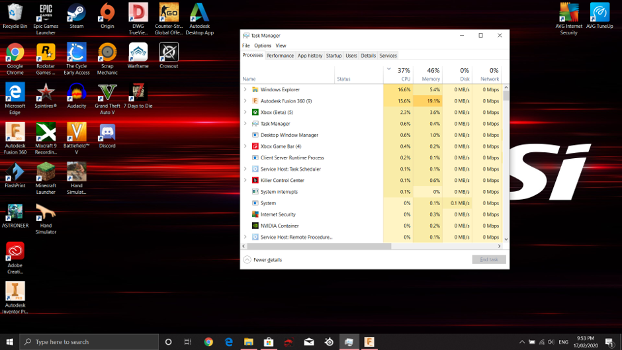Select the Rockstar Games launcher icon
This screenshot has height=350, width=622.
(x=46, y=59)
